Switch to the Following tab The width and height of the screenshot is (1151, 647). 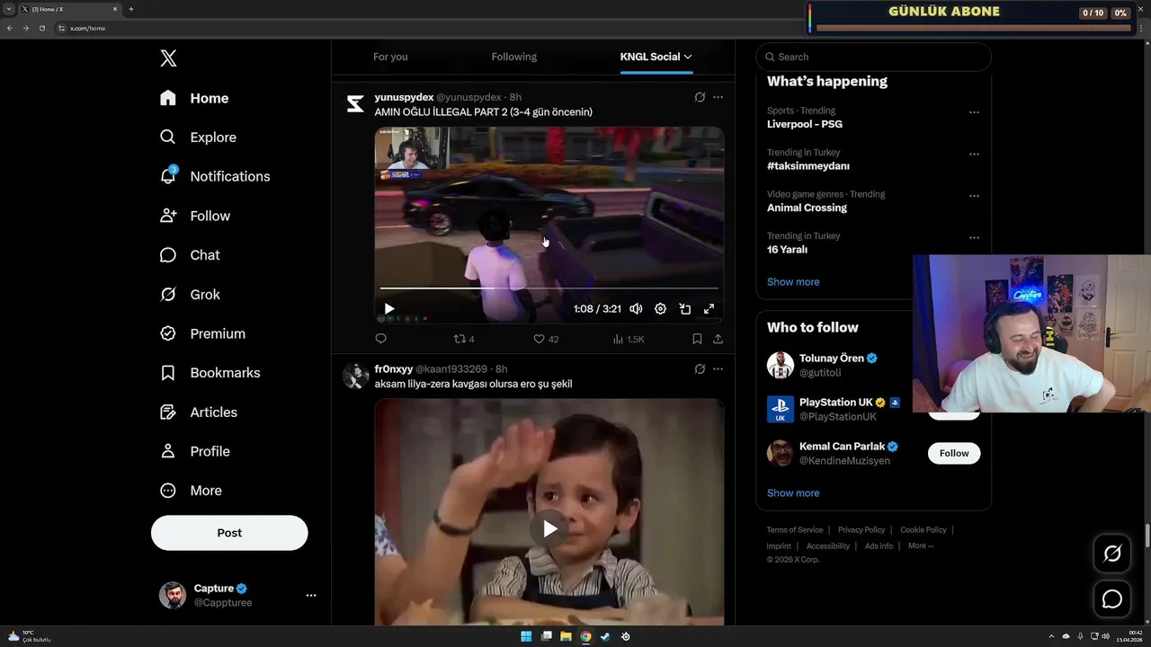click(x=513, y=57)
